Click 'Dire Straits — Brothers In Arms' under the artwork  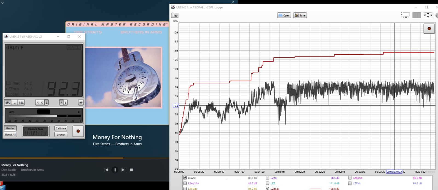point(117,144)
